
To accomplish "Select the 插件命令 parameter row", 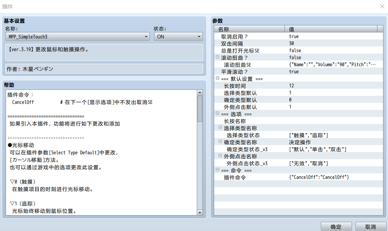I will tap(299, 177).
